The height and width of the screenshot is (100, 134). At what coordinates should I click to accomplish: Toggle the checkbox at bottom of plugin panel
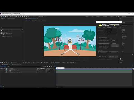point(98,59)
